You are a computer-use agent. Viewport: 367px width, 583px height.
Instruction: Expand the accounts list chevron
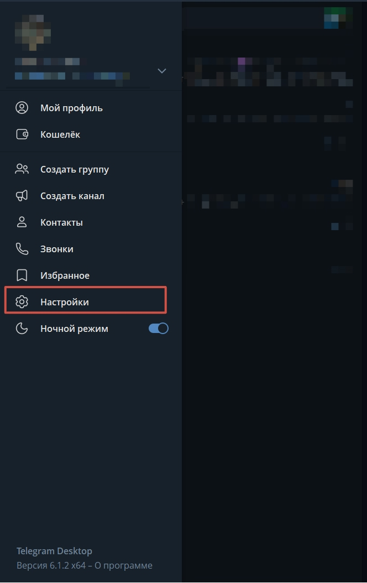coord(162,71)
